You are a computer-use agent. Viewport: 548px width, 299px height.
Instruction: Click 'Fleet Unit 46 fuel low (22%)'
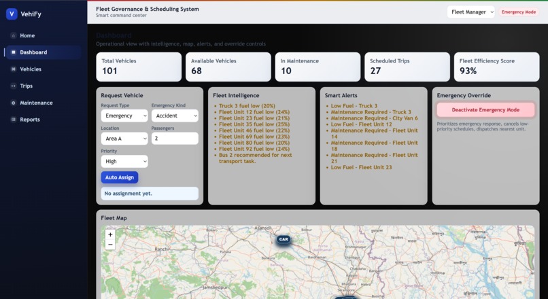254,130
